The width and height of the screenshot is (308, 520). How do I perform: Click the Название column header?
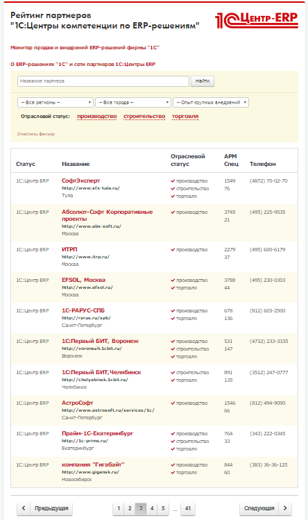coord(76,164)
